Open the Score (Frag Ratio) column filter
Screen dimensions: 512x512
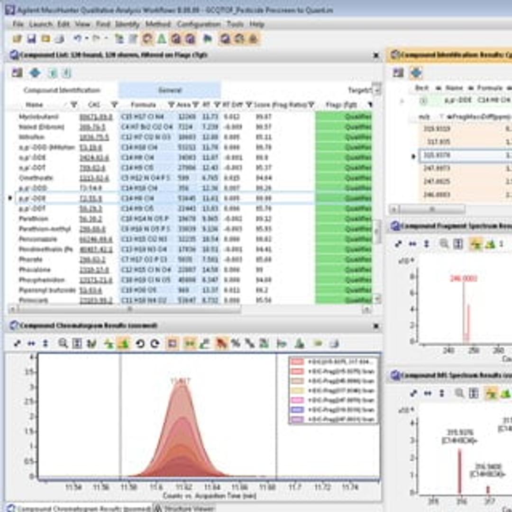311,105
